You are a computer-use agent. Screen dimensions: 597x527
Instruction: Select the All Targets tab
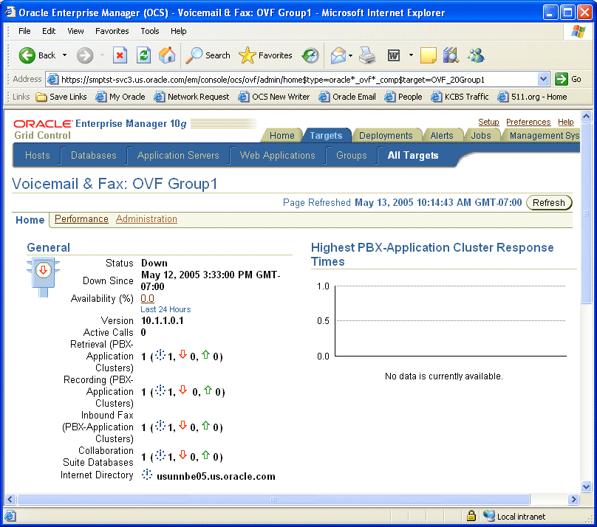[x=413, y=155]
